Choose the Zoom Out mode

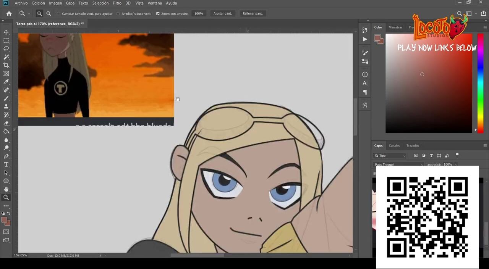(x=49, y=13)
